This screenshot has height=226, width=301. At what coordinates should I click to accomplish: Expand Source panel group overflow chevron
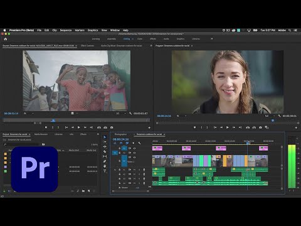click(x=151, y=45)
